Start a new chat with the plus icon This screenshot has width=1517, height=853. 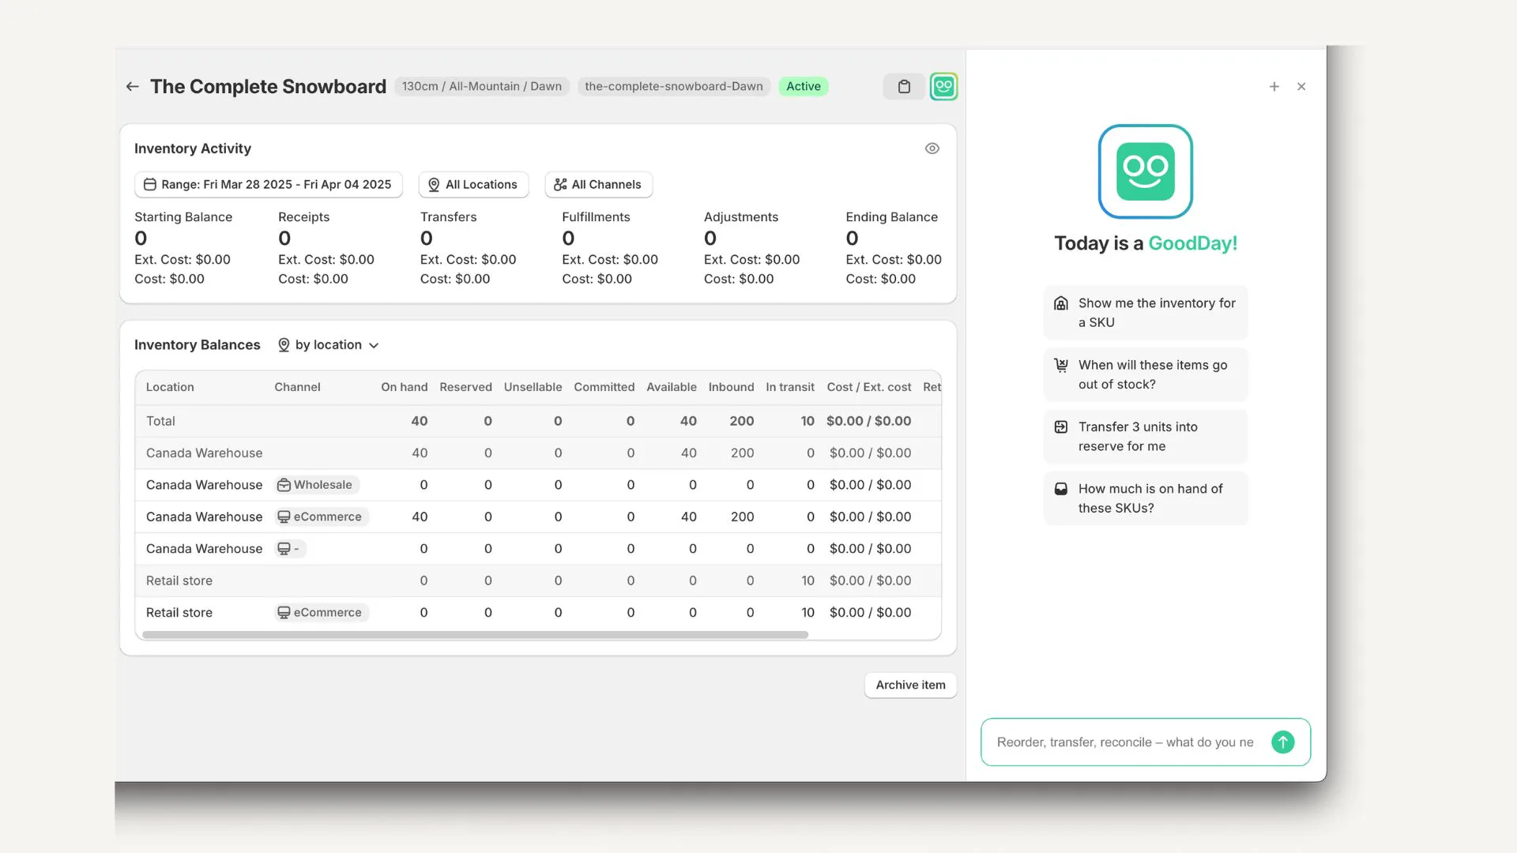click(1274, 87)
